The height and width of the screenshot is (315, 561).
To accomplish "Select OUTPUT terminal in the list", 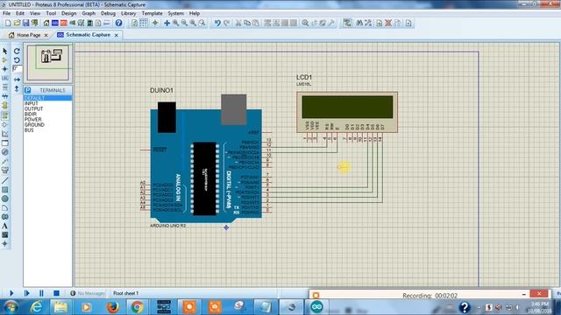I will 47,108.
